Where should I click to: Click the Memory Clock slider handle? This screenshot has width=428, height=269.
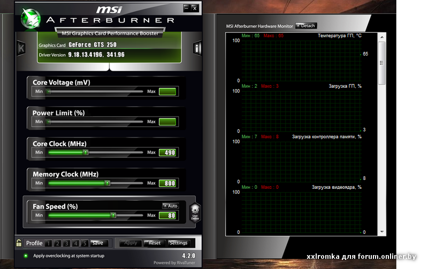[x=108, y=183]
